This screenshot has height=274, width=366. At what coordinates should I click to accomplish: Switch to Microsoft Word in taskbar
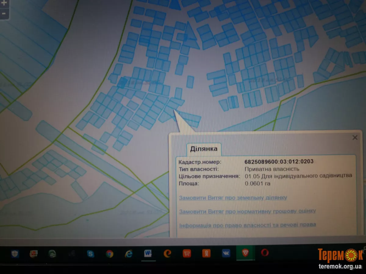tap(148, 253)
